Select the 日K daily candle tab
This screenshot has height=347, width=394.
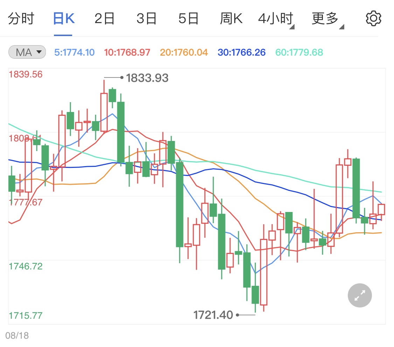tap(63, 18)
